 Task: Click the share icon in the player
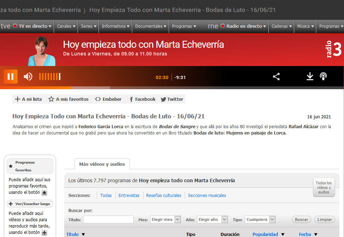pyautogui.click(x=276, y=77)
